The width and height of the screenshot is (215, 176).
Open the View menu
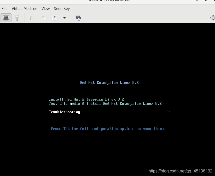45,9
